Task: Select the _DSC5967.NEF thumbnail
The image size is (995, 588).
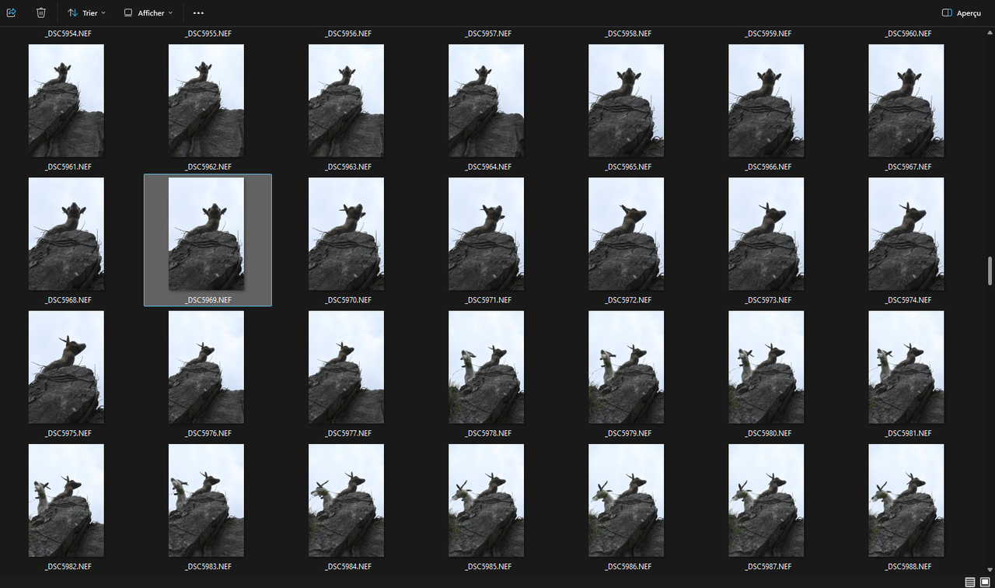Action: pyautogui.click(x=906, y=101)
